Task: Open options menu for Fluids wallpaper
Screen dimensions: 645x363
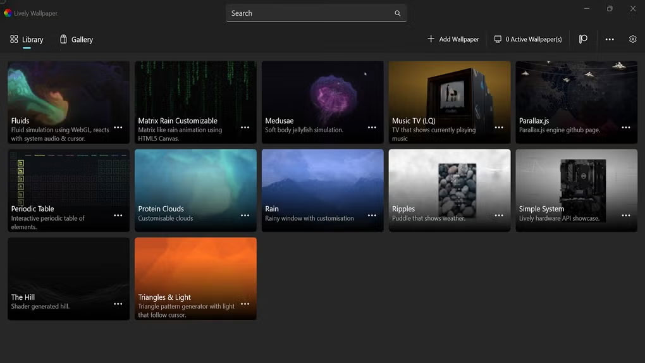Action: pyautogui.click(x=118, y=127)
